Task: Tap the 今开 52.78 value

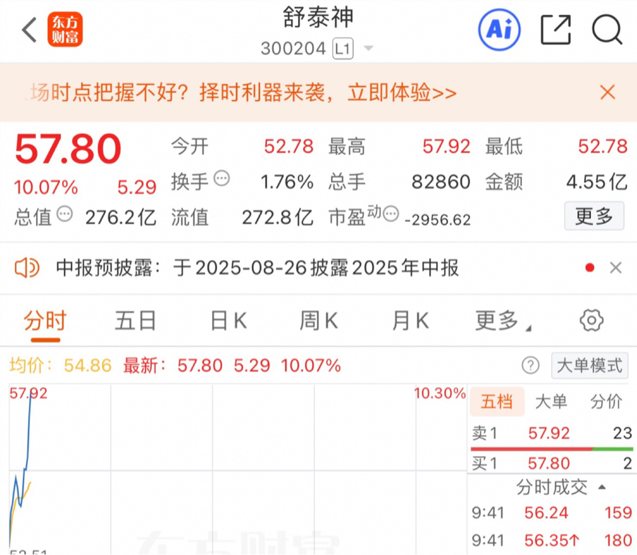Action: [x=289, y=146]
